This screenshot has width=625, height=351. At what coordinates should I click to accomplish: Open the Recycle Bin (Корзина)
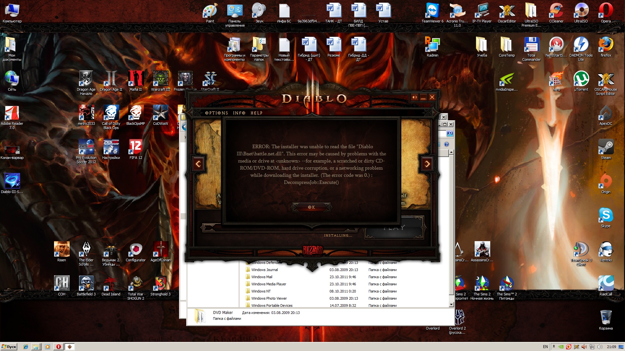coord(606,320)
